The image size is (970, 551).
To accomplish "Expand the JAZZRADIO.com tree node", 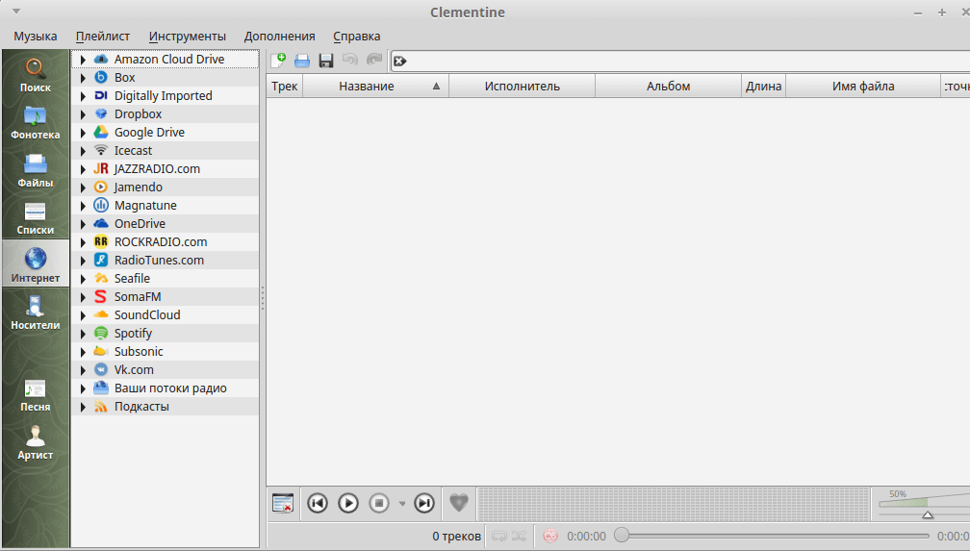I will pyautogui.click(x=83, y=169).
